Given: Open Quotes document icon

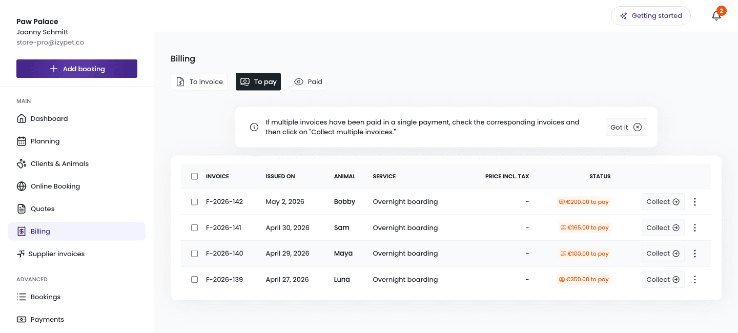Looking at the screenshot, I should coord(22,209).
